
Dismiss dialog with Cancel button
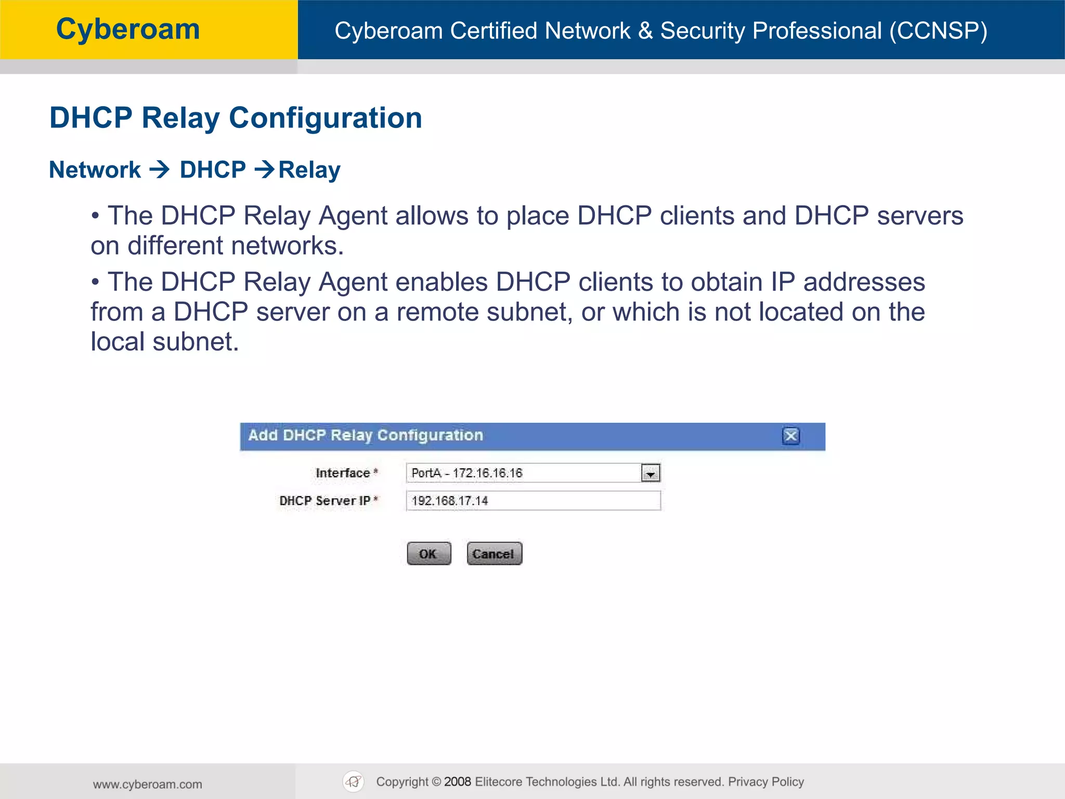pyautogui.click(x=494, y=553)
